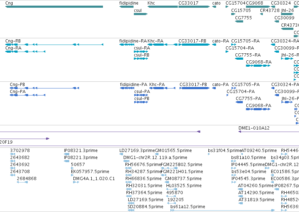Select the Cng-RA transcript label

tap(13, 48)
